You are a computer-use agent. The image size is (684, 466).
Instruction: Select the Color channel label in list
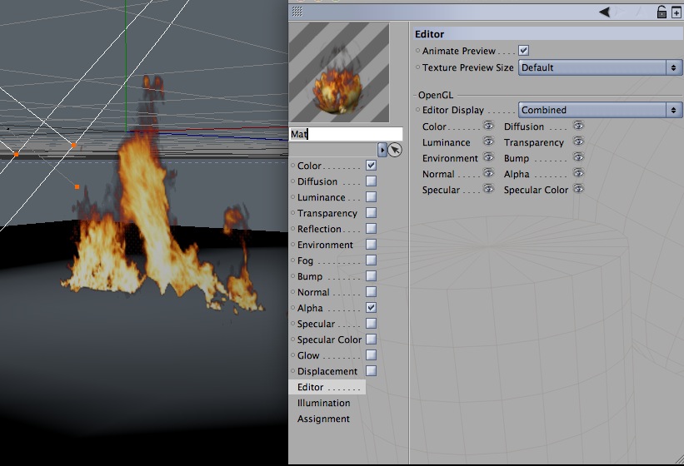coord(309,166)
